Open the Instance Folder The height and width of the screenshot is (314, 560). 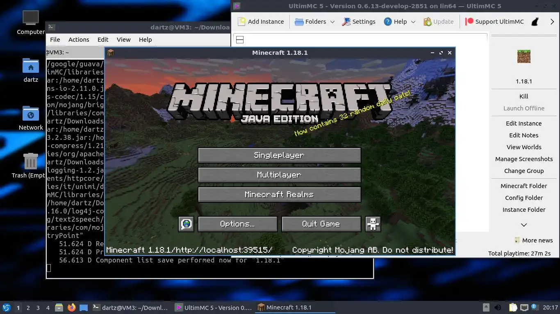coord(524,210)
